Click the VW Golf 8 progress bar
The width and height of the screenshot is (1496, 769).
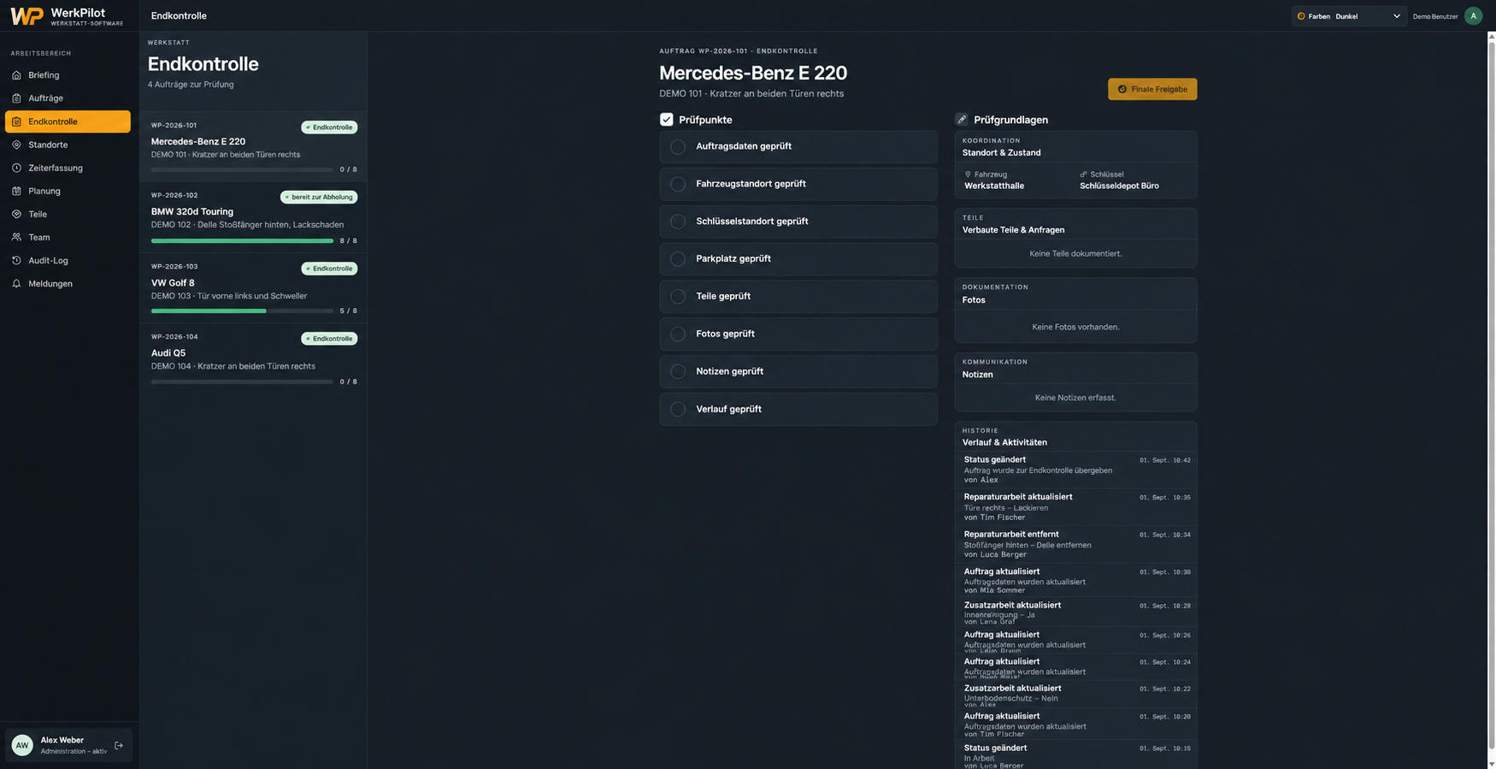point(242,311)
